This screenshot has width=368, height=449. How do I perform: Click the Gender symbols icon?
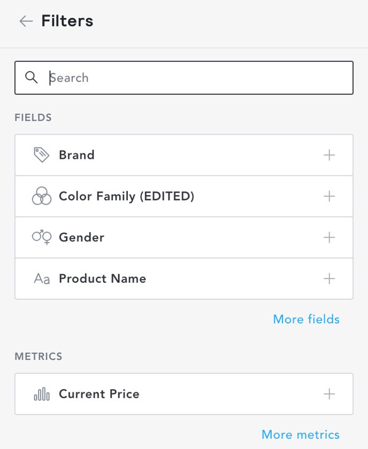click(42, 237)
